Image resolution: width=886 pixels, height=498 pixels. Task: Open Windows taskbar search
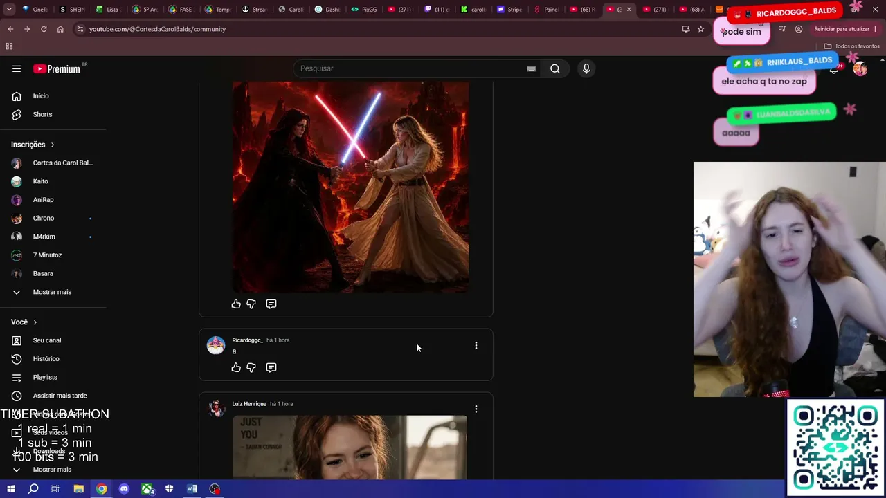click(33, 489)
